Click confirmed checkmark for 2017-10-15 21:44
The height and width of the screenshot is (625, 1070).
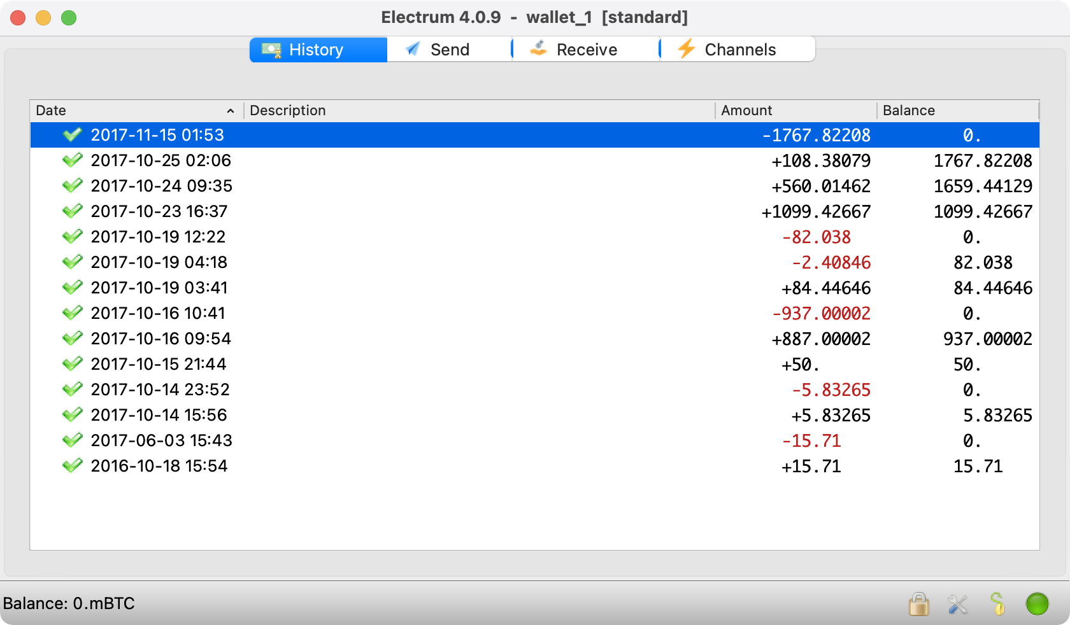click(73, 363)
